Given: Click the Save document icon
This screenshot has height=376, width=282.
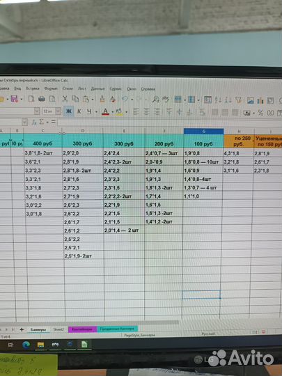Looking at the screenshot, I should coord(15,99).
